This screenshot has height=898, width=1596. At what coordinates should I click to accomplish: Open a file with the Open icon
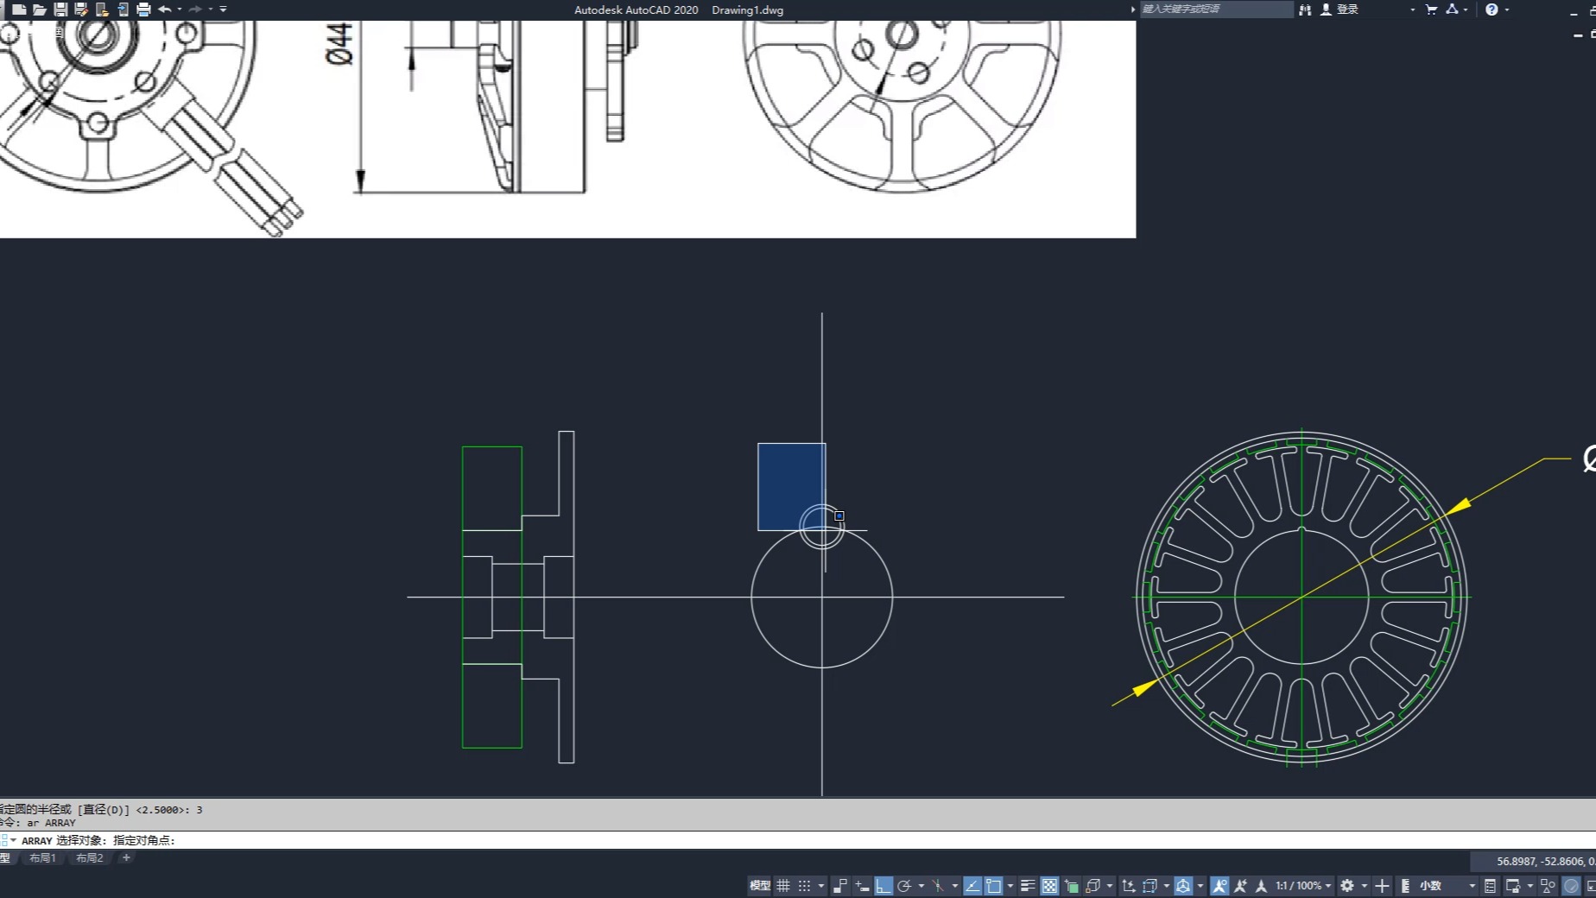click(39, 9)
